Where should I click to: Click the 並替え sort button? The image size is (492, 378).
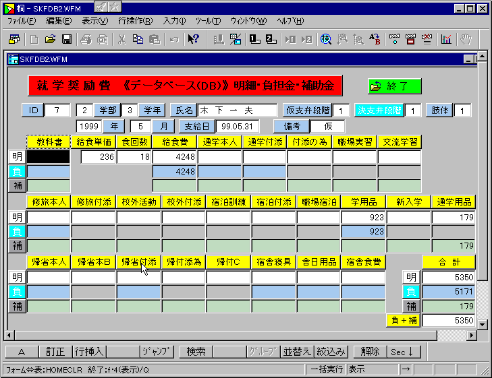(296, 352)
